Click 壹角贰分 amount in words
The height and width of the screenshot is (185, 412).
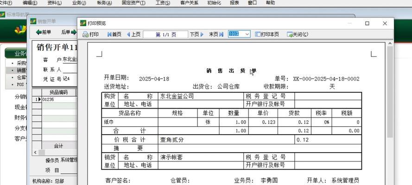pos(172,140)
